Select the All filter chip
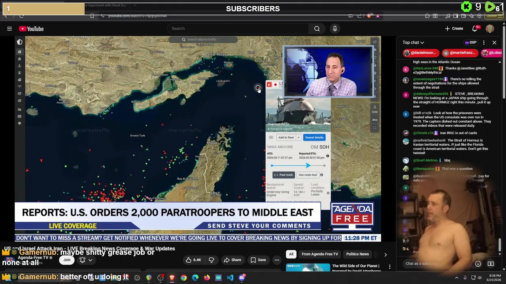Screen dimensions: 506x284 [291, 254]
